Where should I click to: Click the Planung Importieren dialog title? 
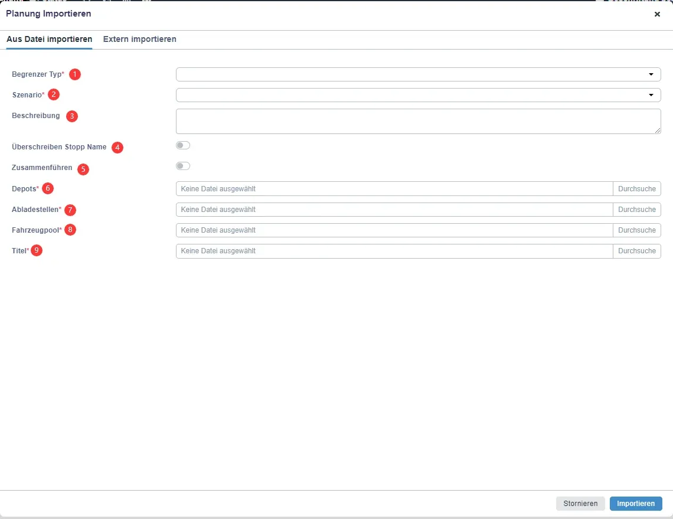pos(48,14)
